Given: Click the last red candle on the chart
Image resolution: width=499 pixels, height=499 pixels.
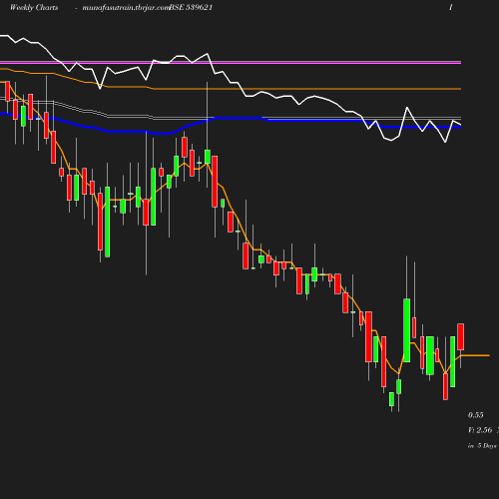Looking at the screenshot, I should click(x=461, y=336).
